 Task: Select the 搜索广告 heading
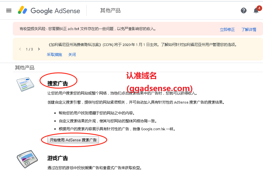58,83
